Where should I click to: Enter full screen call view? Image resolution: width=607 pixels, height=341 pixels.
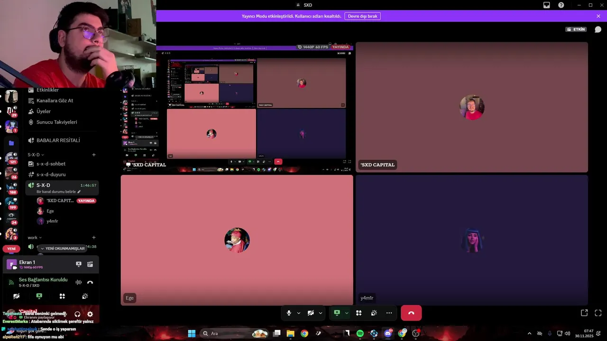pos(598,313)
